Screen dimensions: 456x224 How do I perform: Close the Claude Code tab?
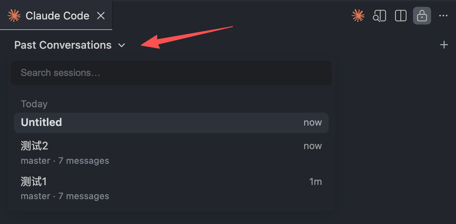click(x=101, y=16)
